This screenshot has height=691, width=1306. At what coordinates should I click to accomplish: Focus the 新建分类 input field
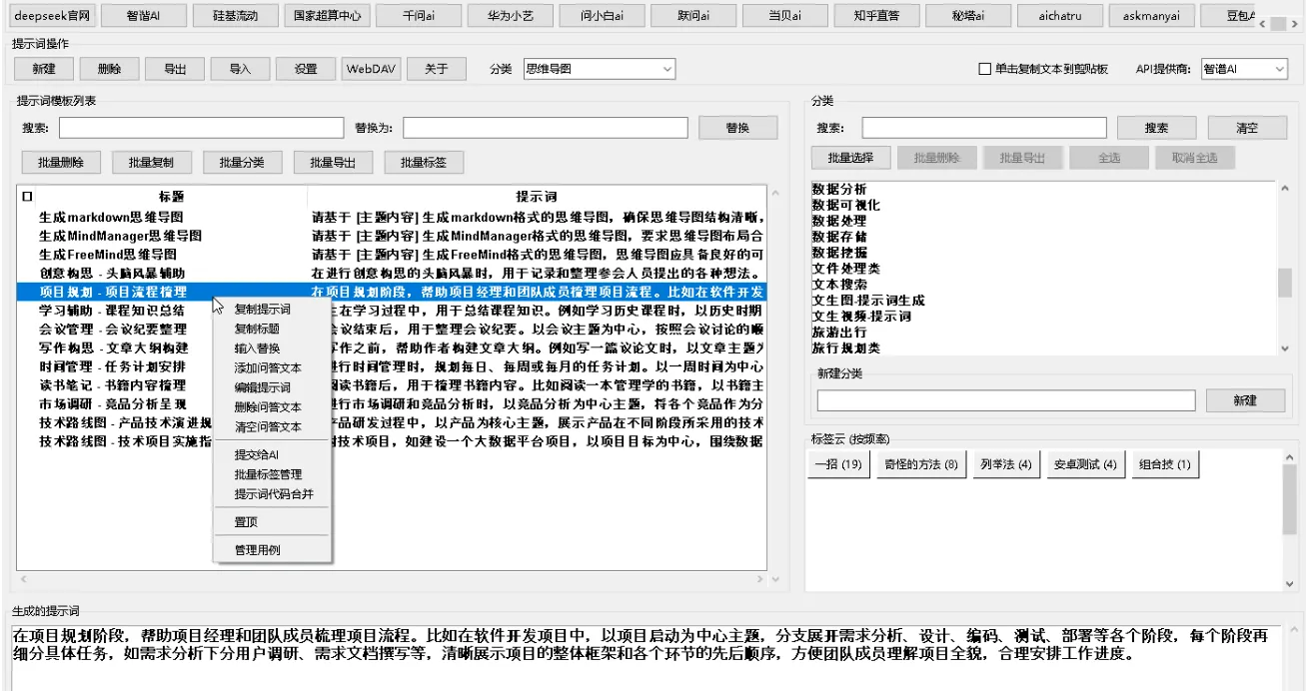click(x=1006, y=400)
